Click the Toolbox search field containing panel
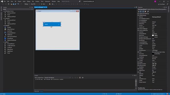170x95 pixels. tap(17, 9)
